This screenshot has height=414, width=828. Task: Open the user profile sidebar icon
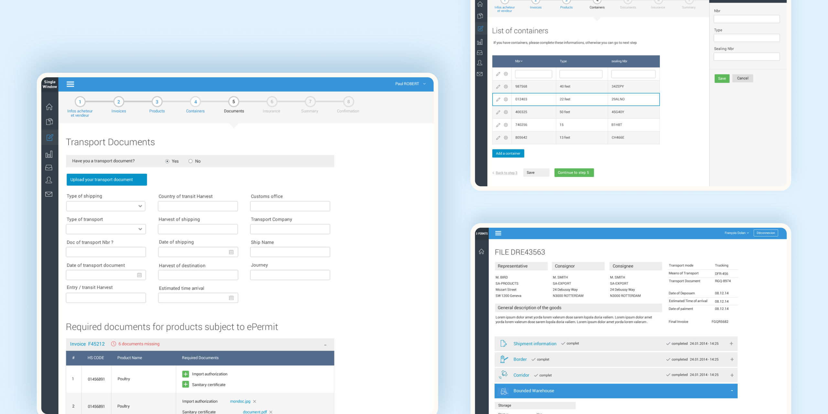[49, 180]
